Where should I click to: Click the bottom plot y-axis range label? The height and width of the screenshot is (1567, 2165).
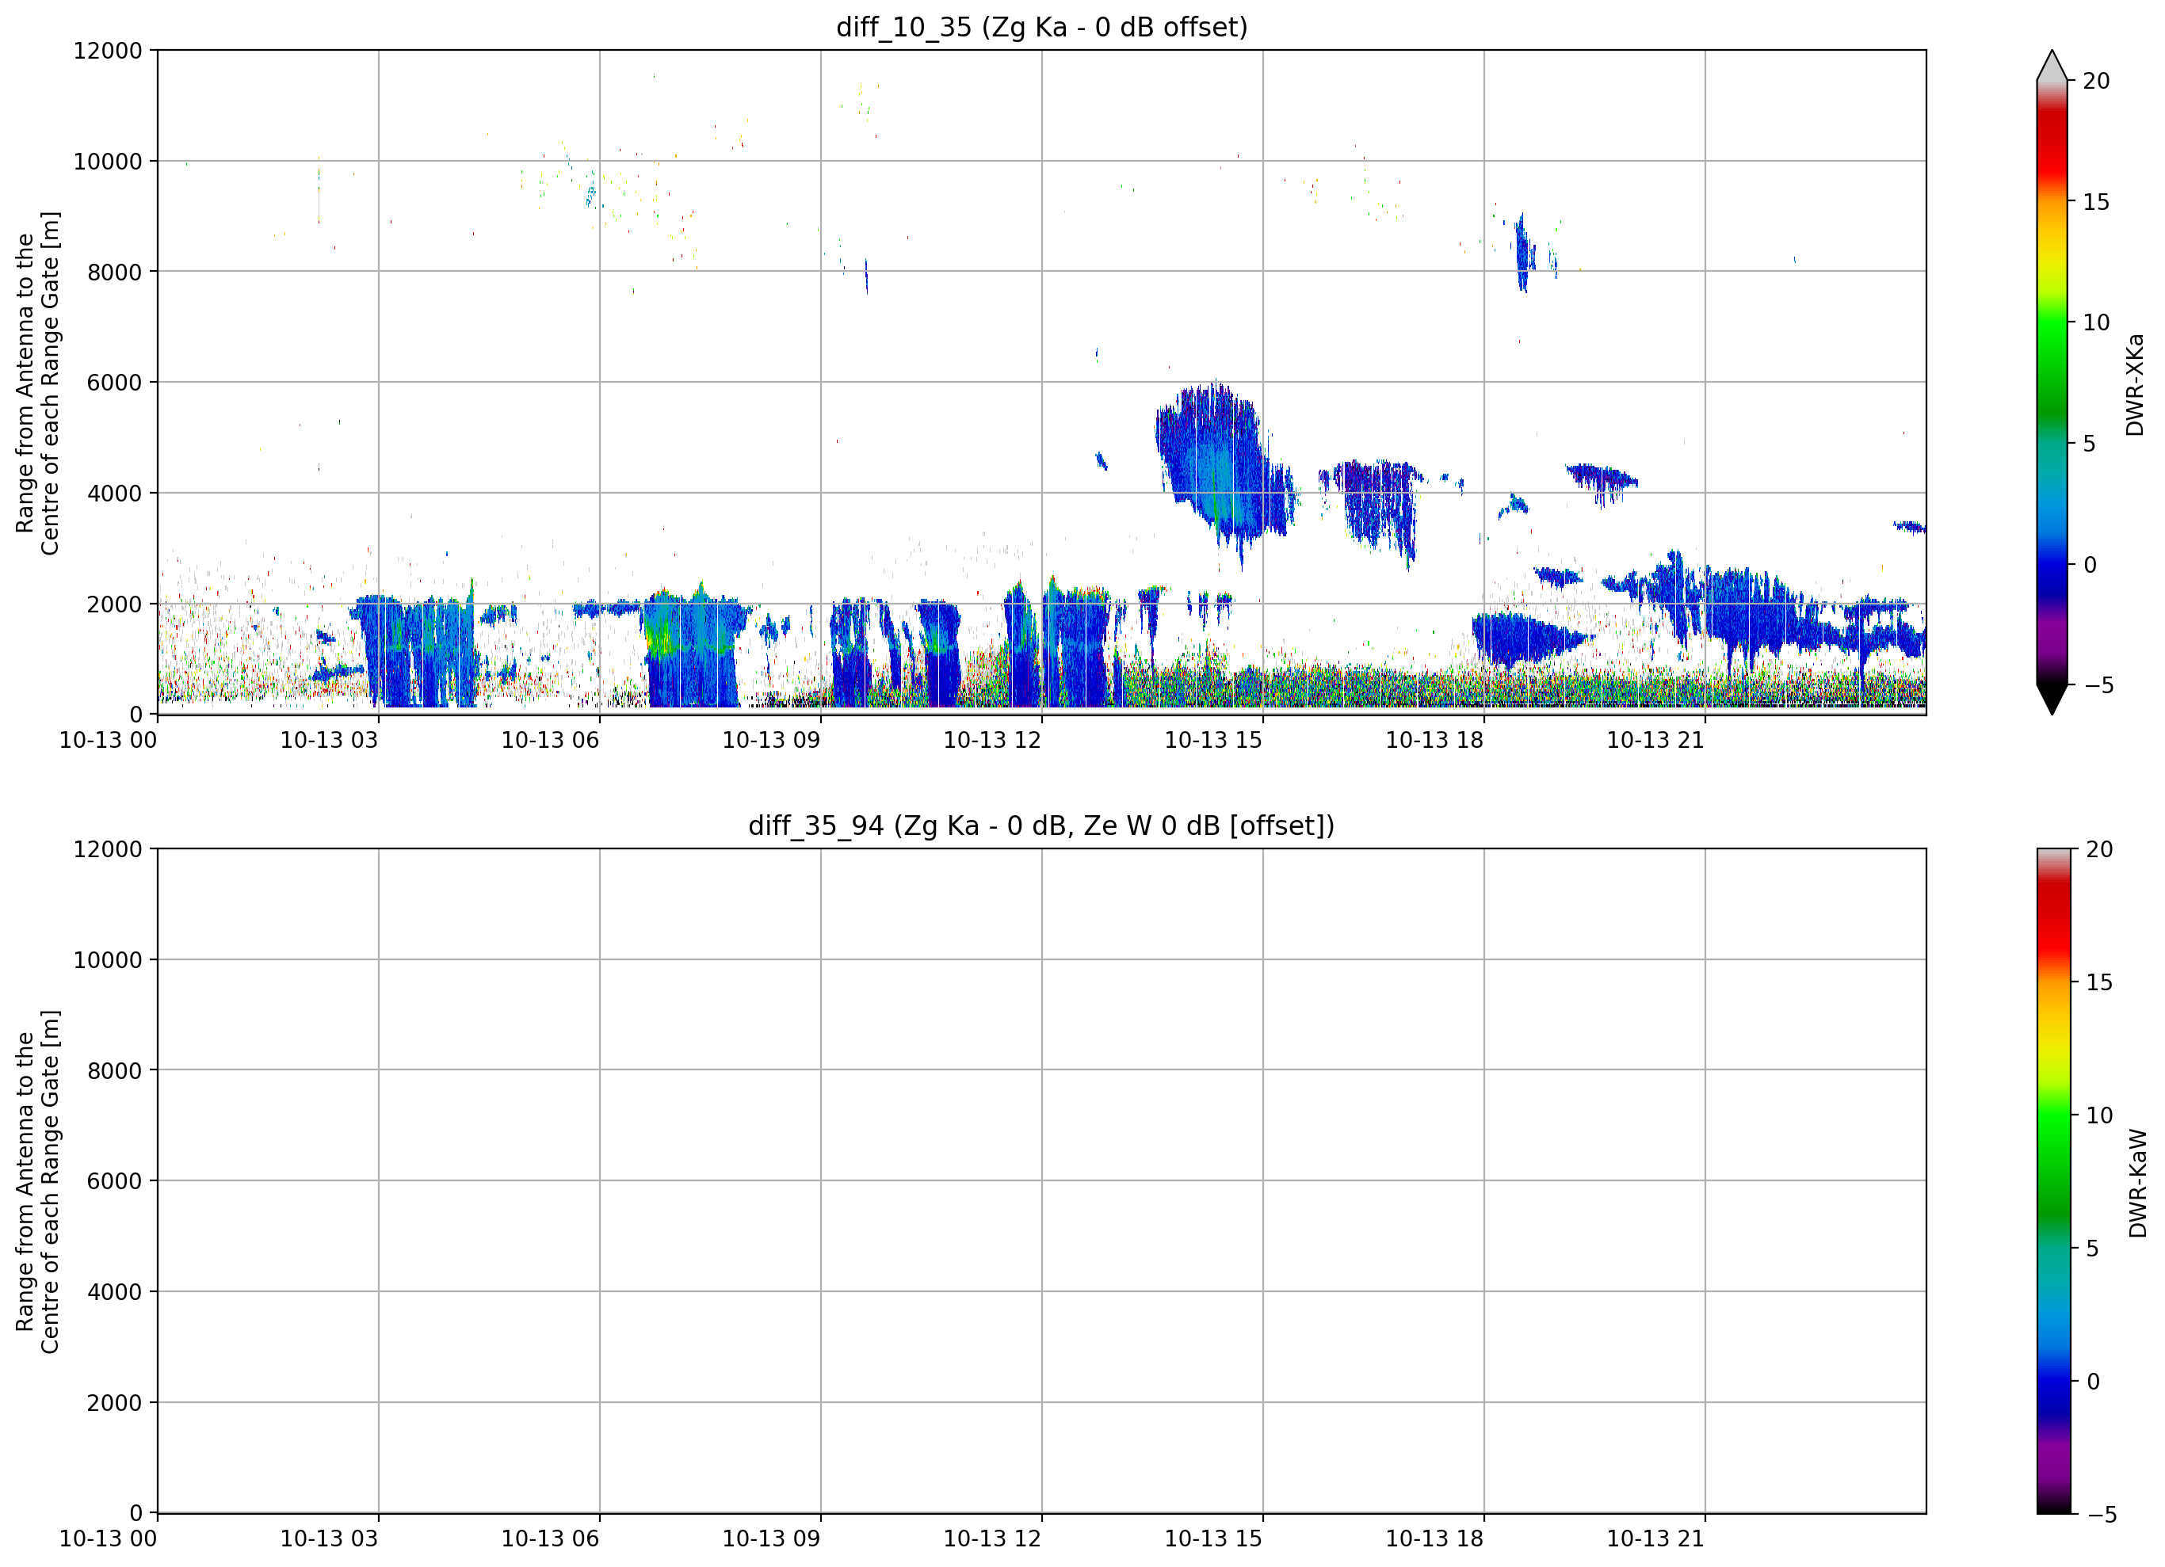[37, 1181]
